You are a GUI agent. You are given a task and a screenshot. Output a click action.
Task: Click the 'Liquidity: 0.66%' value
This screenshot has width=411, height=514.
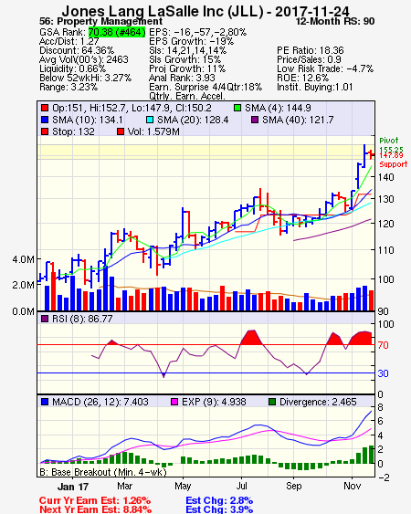72,68
